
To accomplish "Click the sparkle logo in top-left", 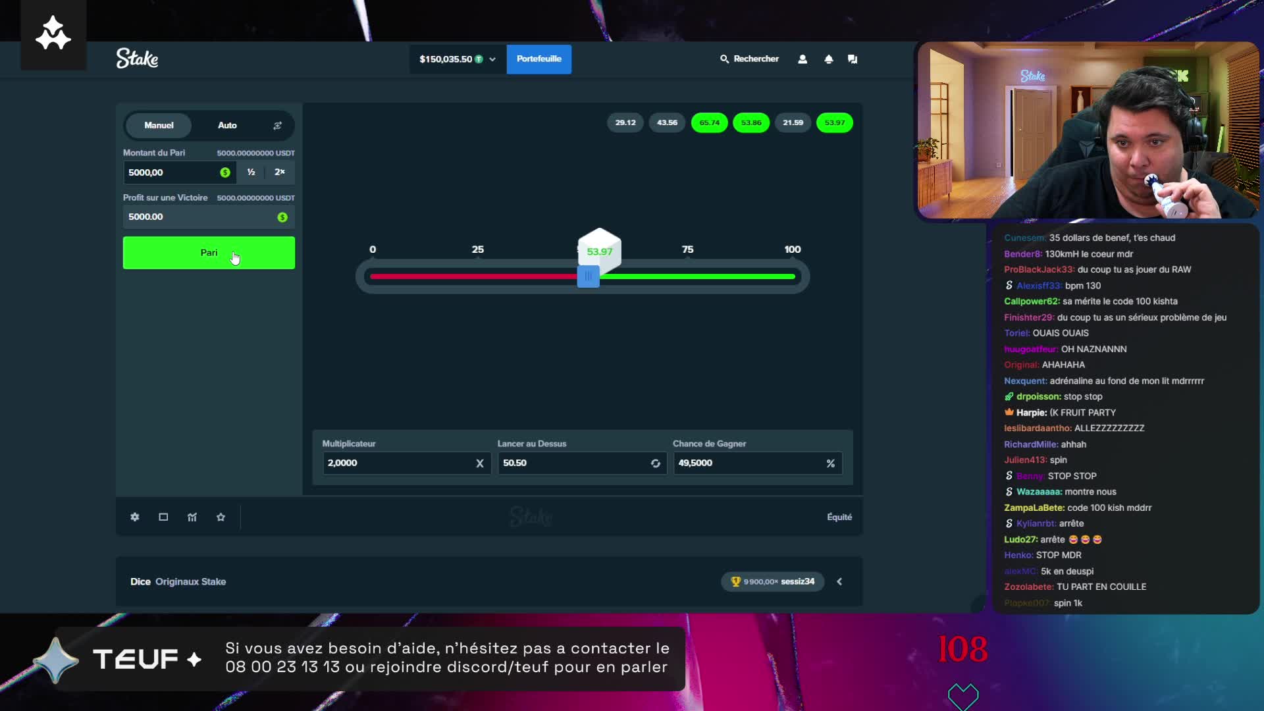I will point(53,34).
